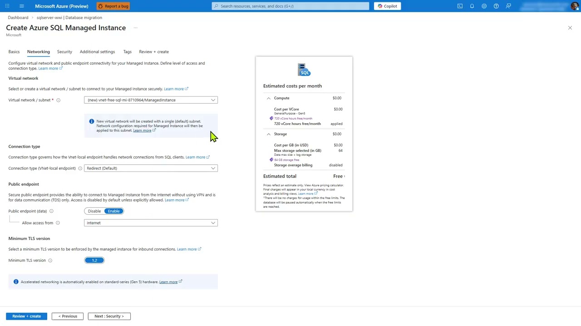Click the Review + create button
Screen dimensions: 581x326
click(26, 316)
